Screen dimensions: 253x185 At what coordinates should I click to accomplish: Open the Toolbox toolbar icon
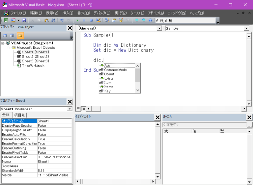click(128, 20)
